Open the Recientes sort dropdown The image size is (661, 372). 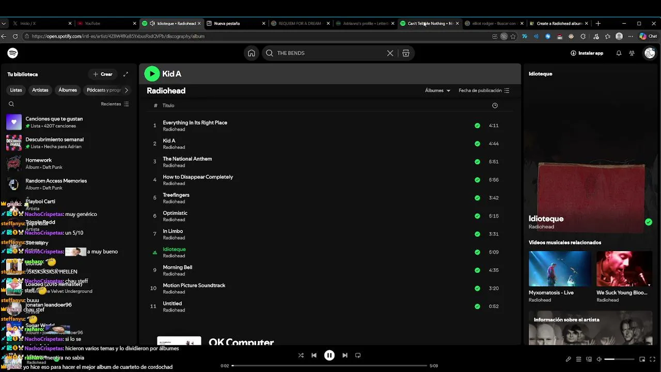[x=115, y=104]
